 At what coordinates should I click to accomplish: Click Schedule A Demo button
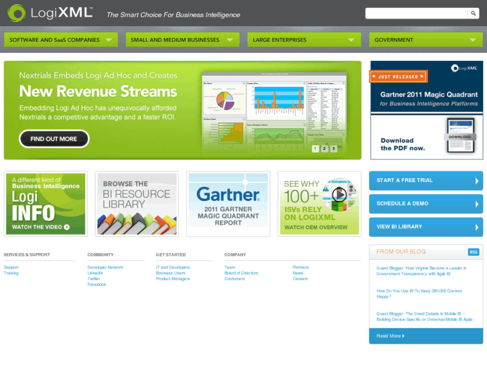(x=426, y=204)
